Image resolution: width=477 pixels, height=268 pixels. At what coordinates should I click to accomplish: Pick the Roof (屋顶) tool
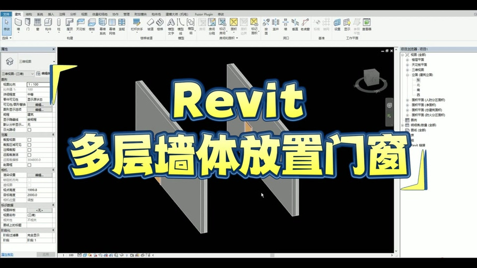pyautogui.click(x=70, y=25)
